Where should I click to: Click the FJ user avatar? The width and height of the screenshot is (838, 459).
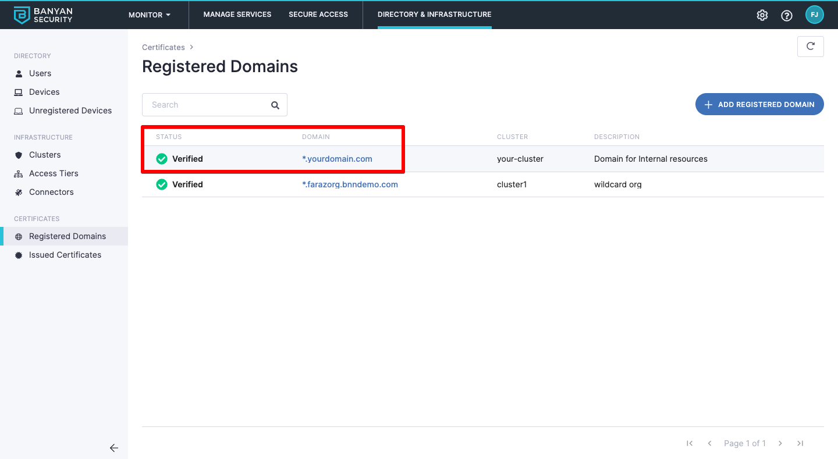814,15
